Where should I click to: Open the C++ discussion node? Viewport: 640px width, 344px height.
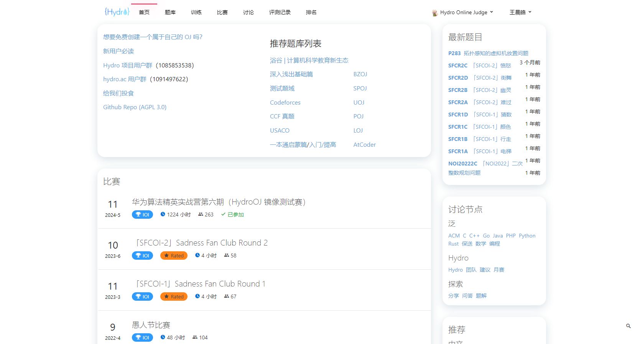point(474,236)
